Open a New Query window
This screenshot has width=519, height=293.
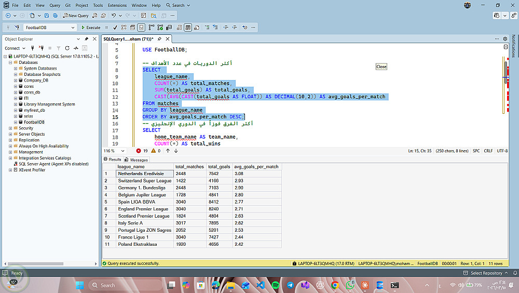[x=76, y=16]
